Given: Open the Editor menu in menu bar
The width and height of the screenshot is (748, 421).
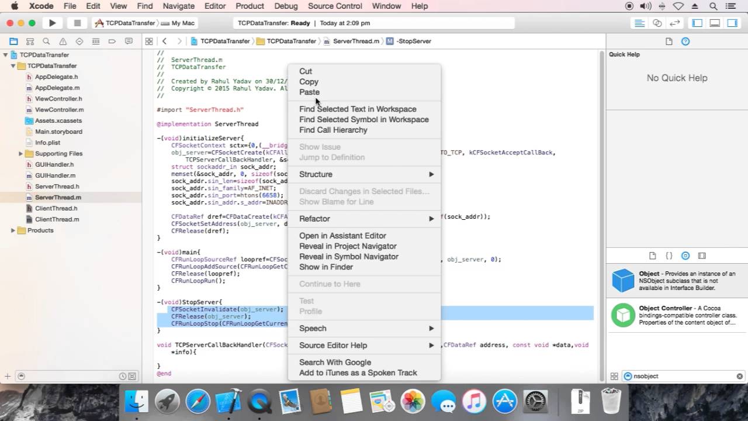Looking at the screenshot, I should pos(215,6).
